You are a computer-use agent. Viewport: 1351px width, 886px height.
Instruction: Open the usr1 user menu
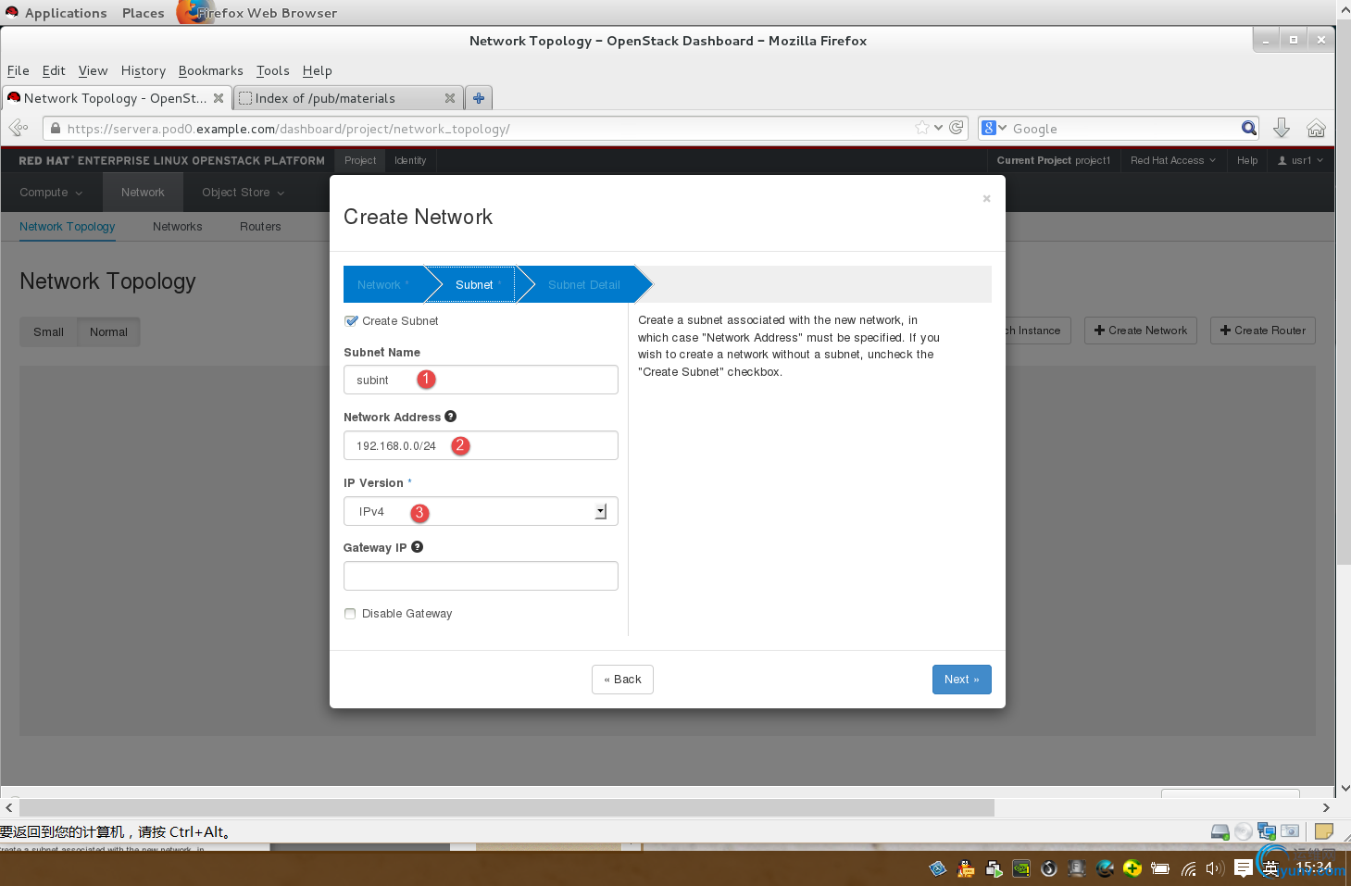[1300, 160]
